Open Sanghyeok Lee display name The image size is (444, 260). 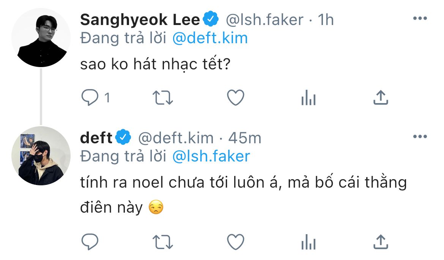coord(140,20)
